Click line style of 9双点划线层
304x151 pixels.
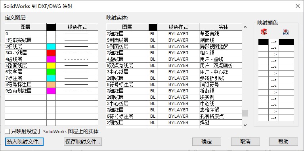[77, 91]
